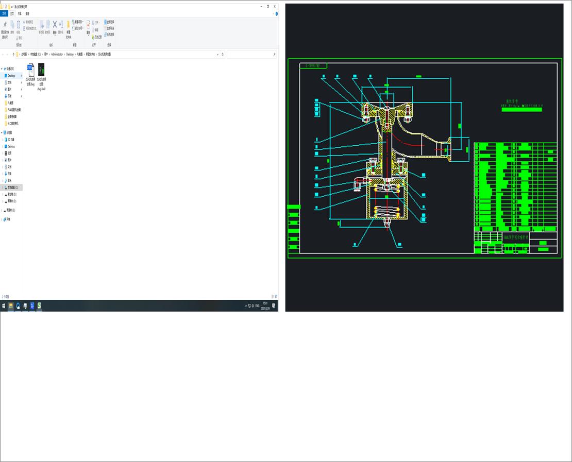The image size is (572, 462).
Task: Open History in the ribbon Open group
Action: [x=97, y=37]
